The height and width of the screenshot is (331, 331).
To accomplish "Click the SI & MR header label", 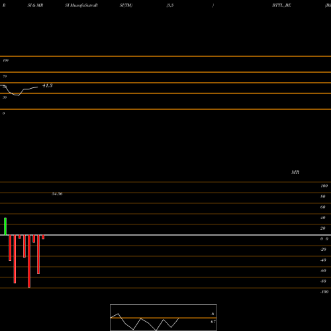I will click(x=35, y=5).
